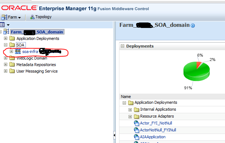Select the Farm SOA_domain root tree node
Image resolution: width=225 pixels, height=143 pixels.
(x=37, y=32)
